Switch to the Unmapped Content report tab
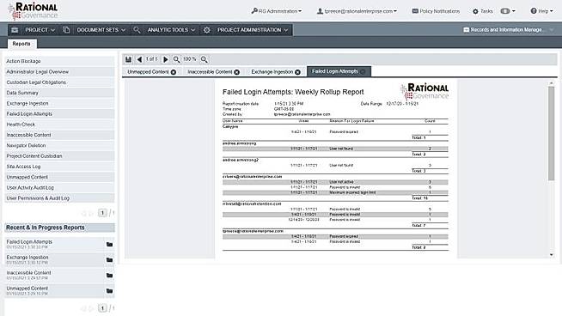562x316 pixels. tap(148, 72)
